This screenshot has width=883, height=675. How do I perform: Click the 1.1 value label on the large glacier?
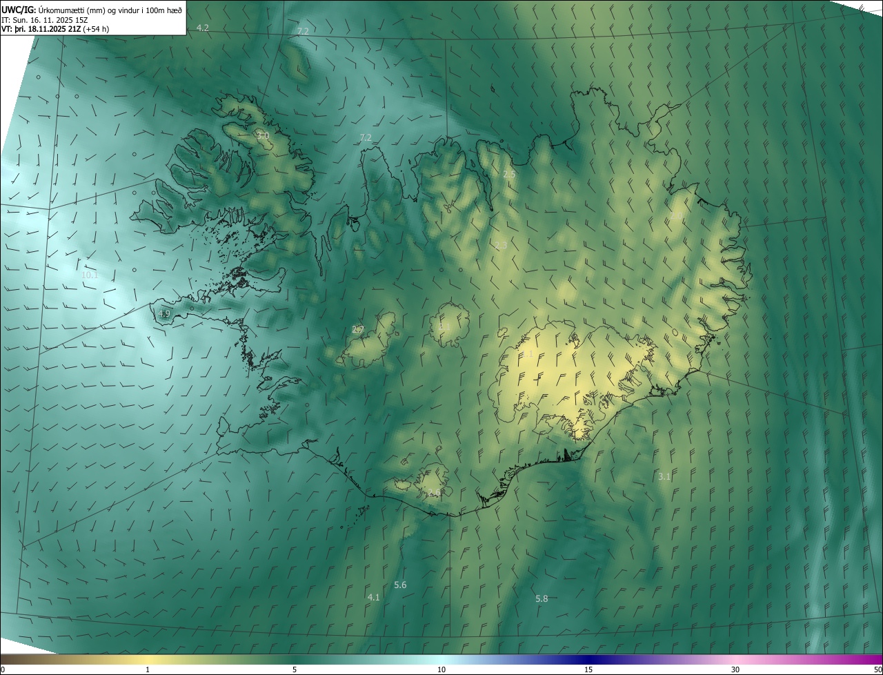(527, 353)
